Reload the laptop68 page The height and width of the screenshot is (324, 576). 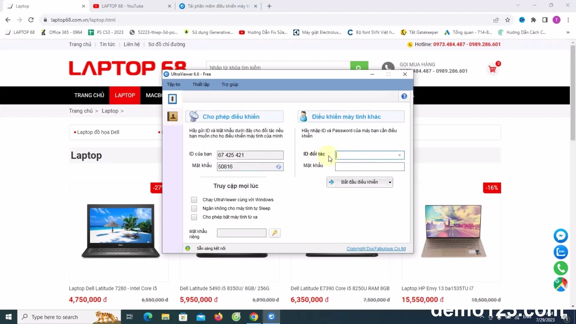coord(31,20)
